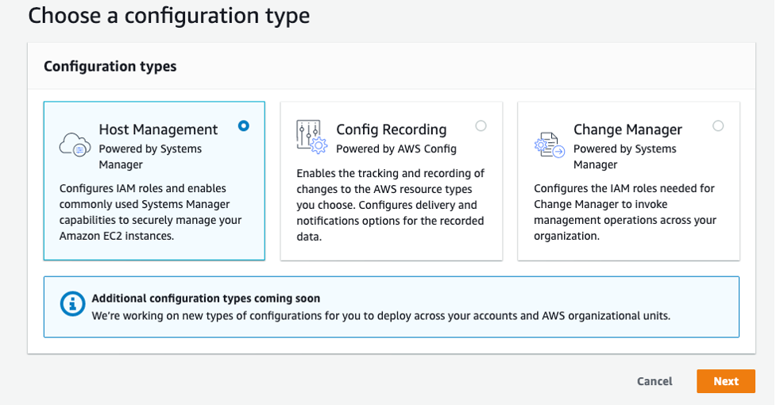Click the 'Powered by AWS Config' subtitle
The image size is (776, 405).
point(396,148)
